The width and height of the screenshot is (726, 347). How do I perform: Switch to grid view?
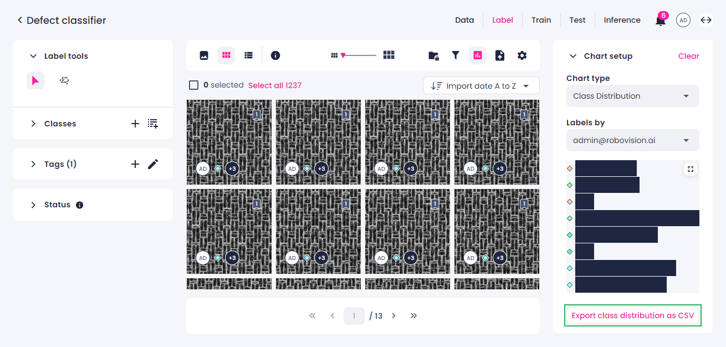point(226,55)
